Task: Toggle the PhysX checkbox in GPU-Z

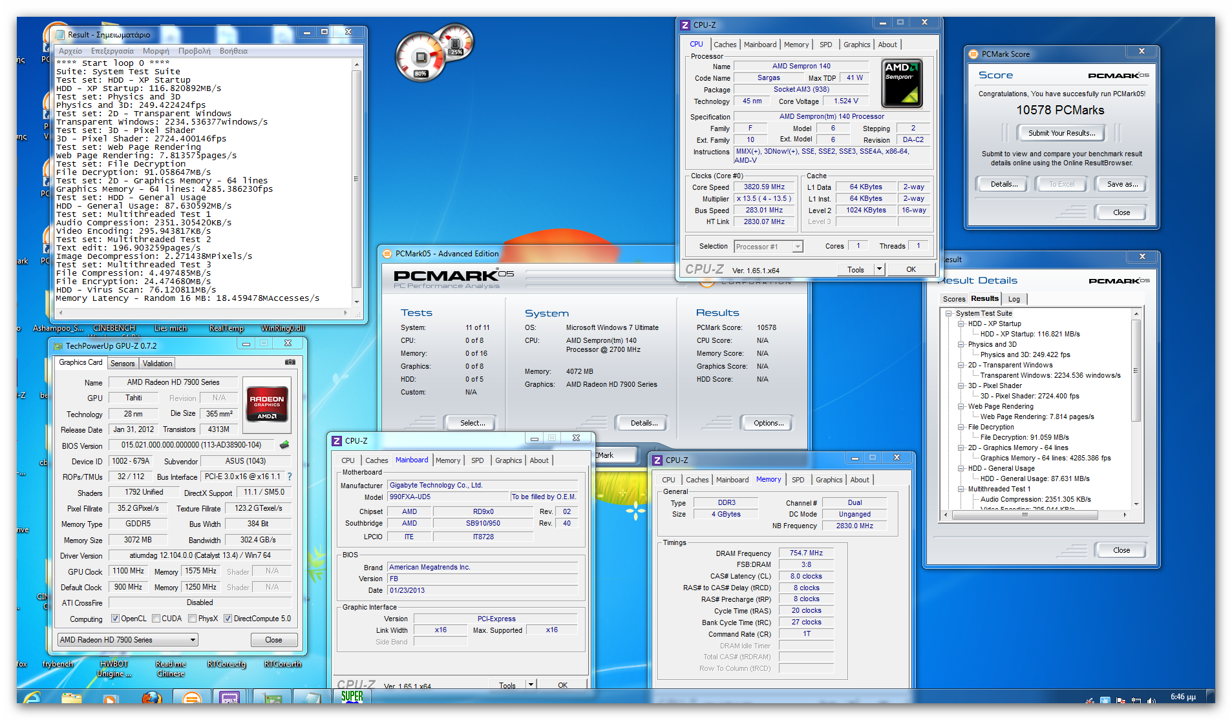Action: click(x=192, y=619)
